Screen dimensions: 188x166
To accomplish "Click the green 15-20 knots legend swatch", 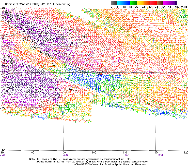I will (x=134, y=3).
